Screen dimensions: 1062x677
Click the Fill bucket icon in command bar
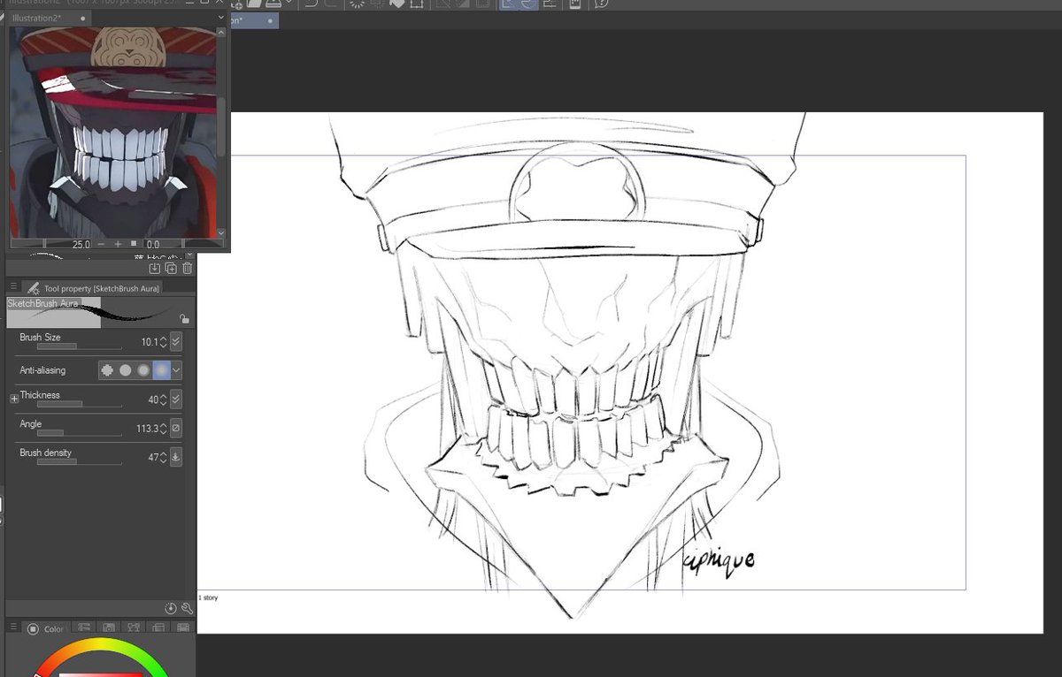(398, 4)
